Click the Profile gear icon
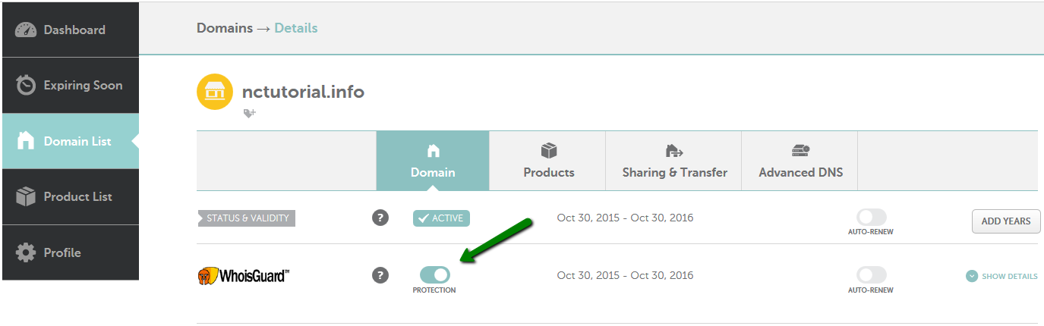 coord(26,252)
